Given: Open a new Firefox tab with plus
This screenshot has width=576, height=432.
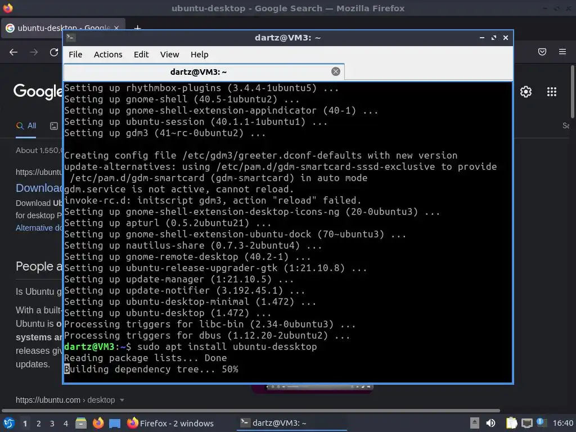Looking at the screenshot, I should [137, 28].
